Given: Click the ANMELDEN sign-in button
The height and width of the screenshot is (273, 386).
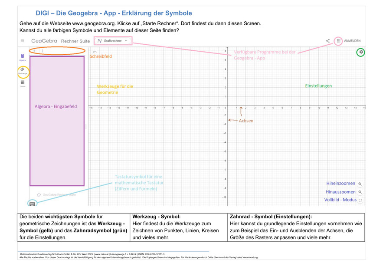Looking at the screenshot, I should tap(352, 41).
